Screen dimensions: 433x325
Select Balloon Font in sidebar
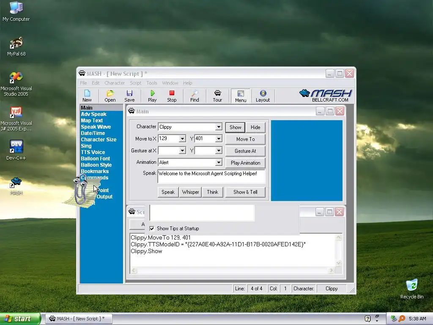(x=95, y=159)
